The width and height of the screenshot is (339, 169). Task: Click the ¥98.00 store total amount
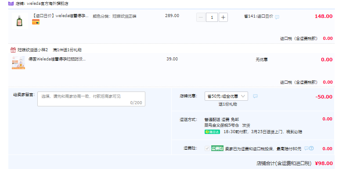pyautogui.click(x=324, y=163)
